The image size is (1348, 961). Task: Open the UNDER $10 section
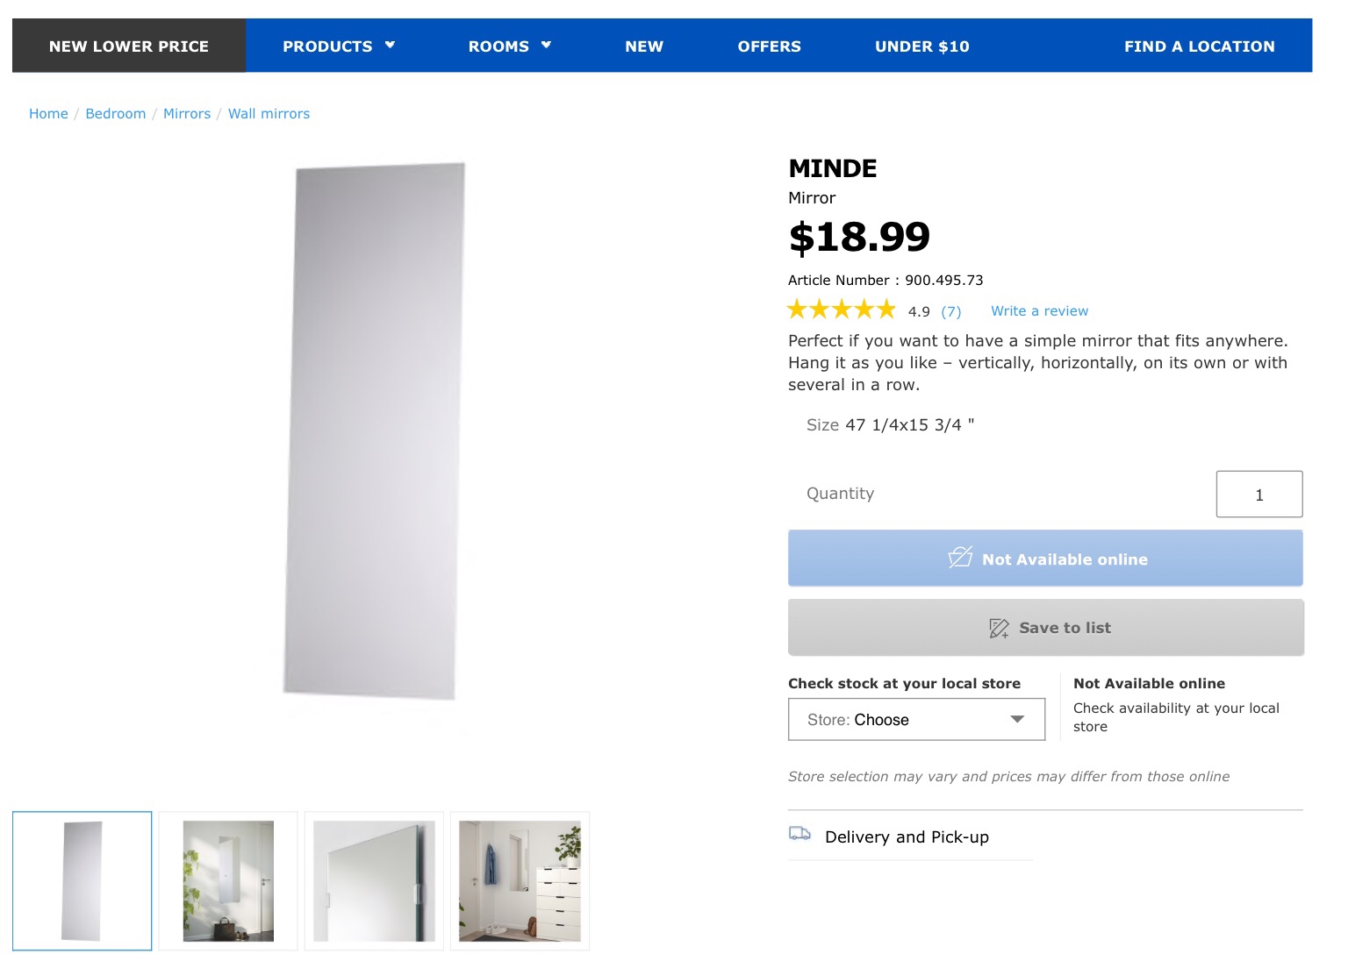921,46
